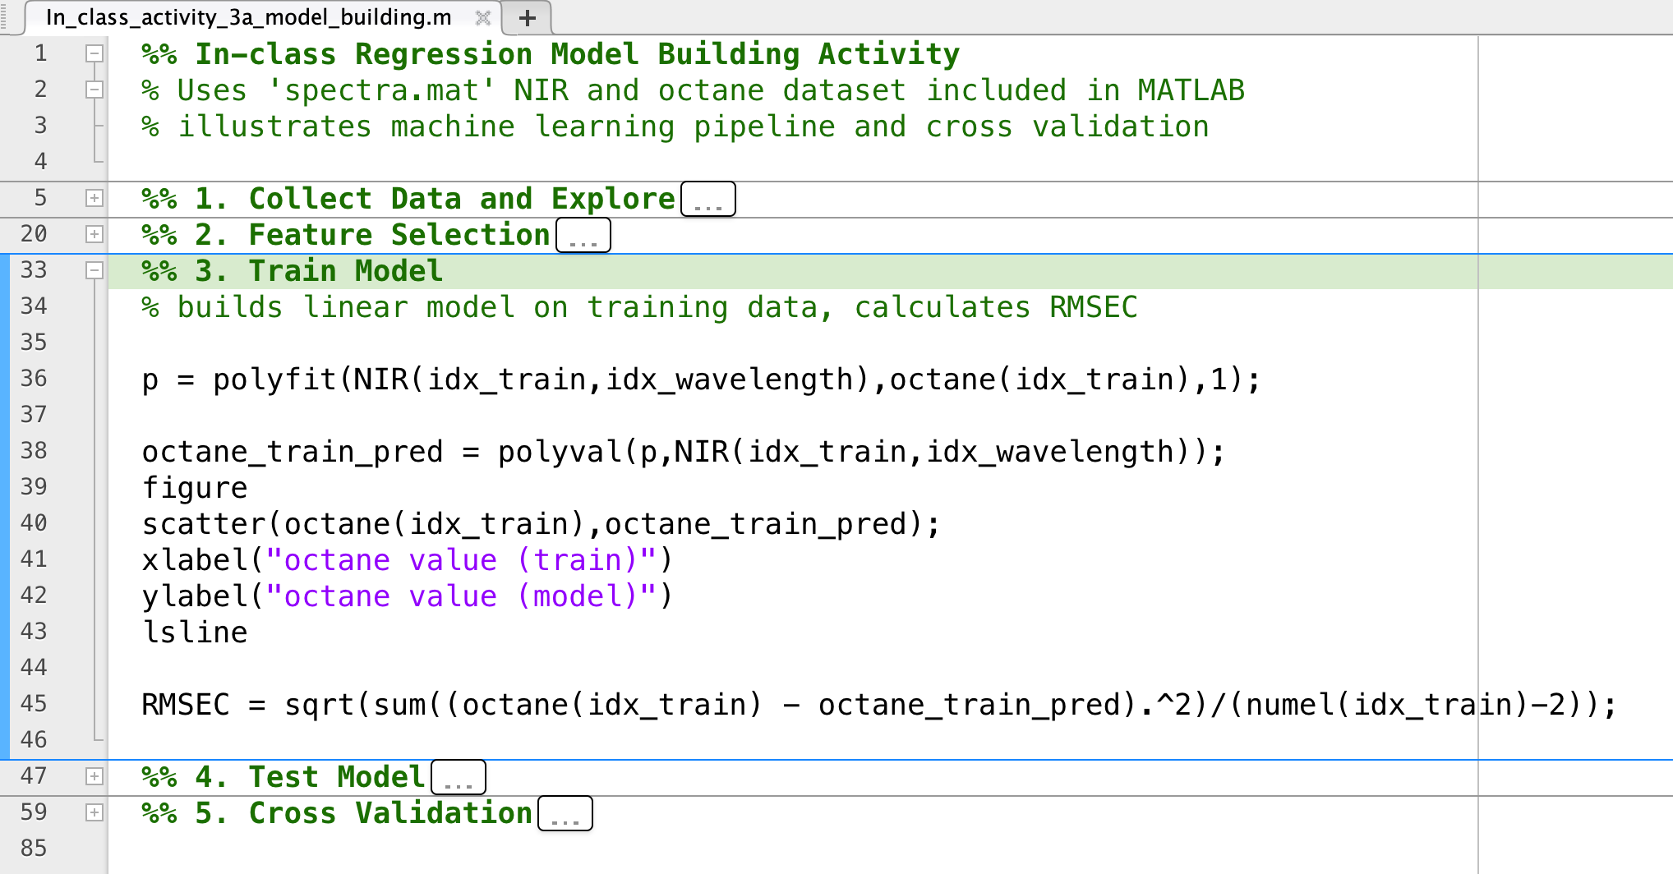
Task: Click string "octane value (model)"
Action: [x=461, y=596]
